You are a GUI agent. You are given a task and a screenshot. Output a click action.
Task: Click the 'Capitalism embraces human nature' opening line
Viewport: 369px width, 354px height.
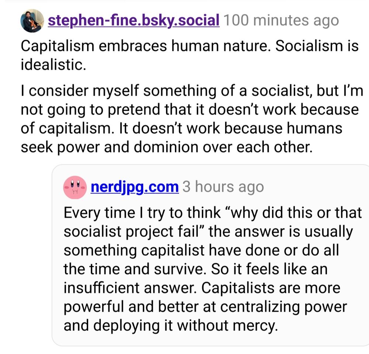pyautogui.click(x=190, y=46)
